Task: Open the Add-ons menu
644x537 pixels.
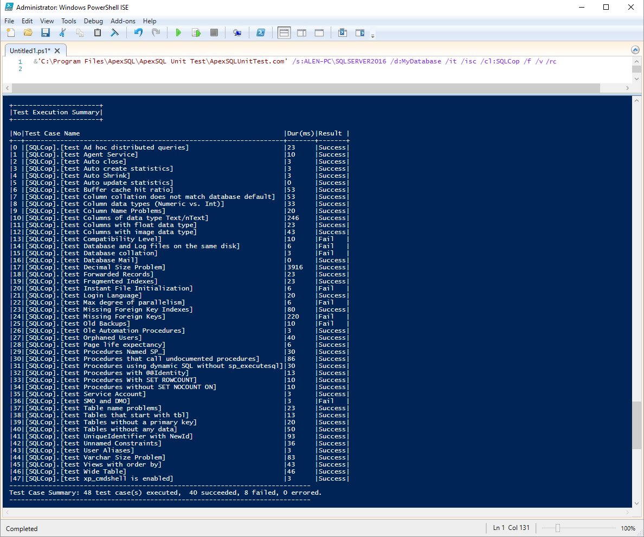Action: [123, 21]
